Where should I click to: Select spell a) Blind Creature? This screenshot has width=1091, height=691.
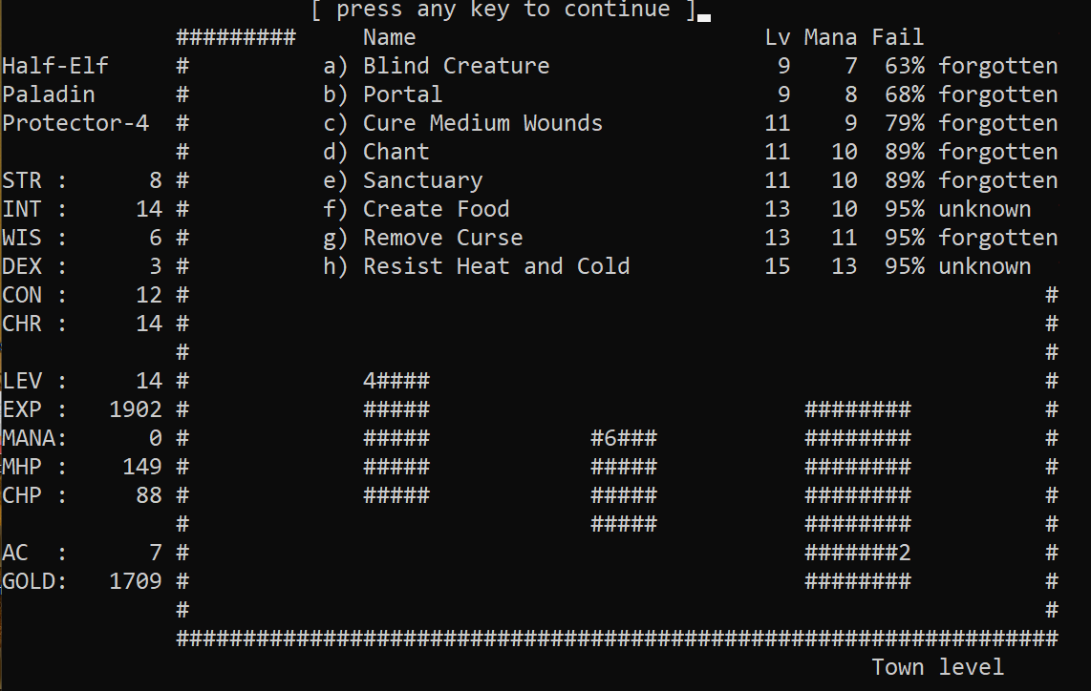click(690, 66)
